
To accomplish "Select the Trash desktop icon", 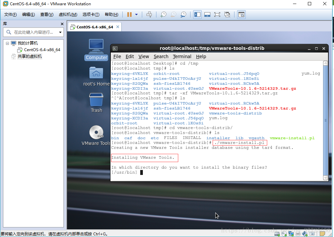I will (x=96, y=103).
